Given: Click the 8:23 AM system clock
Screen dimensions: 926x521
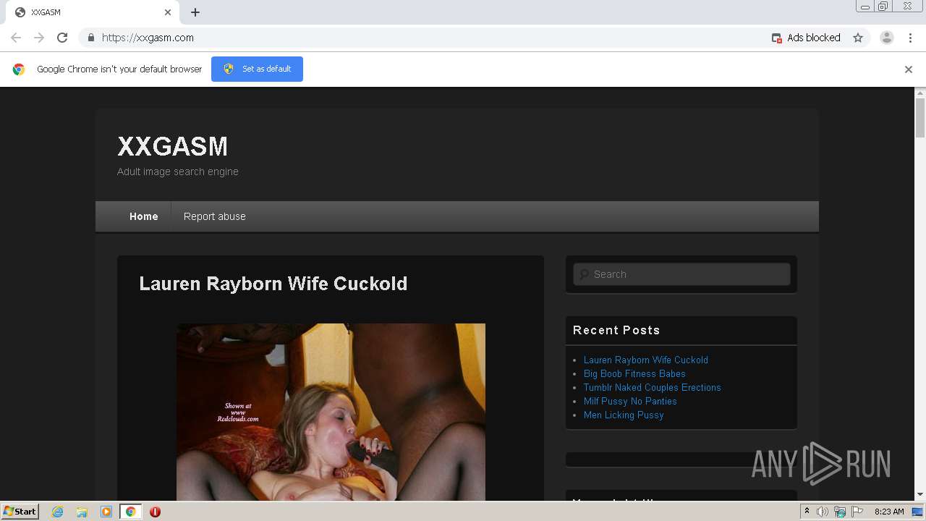Looking at the screenshot, I should pos(889,512).
